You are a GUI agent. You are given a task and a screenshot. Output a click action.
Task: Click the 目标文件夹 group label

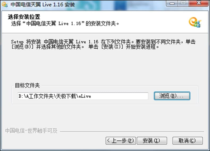(27, 85)
